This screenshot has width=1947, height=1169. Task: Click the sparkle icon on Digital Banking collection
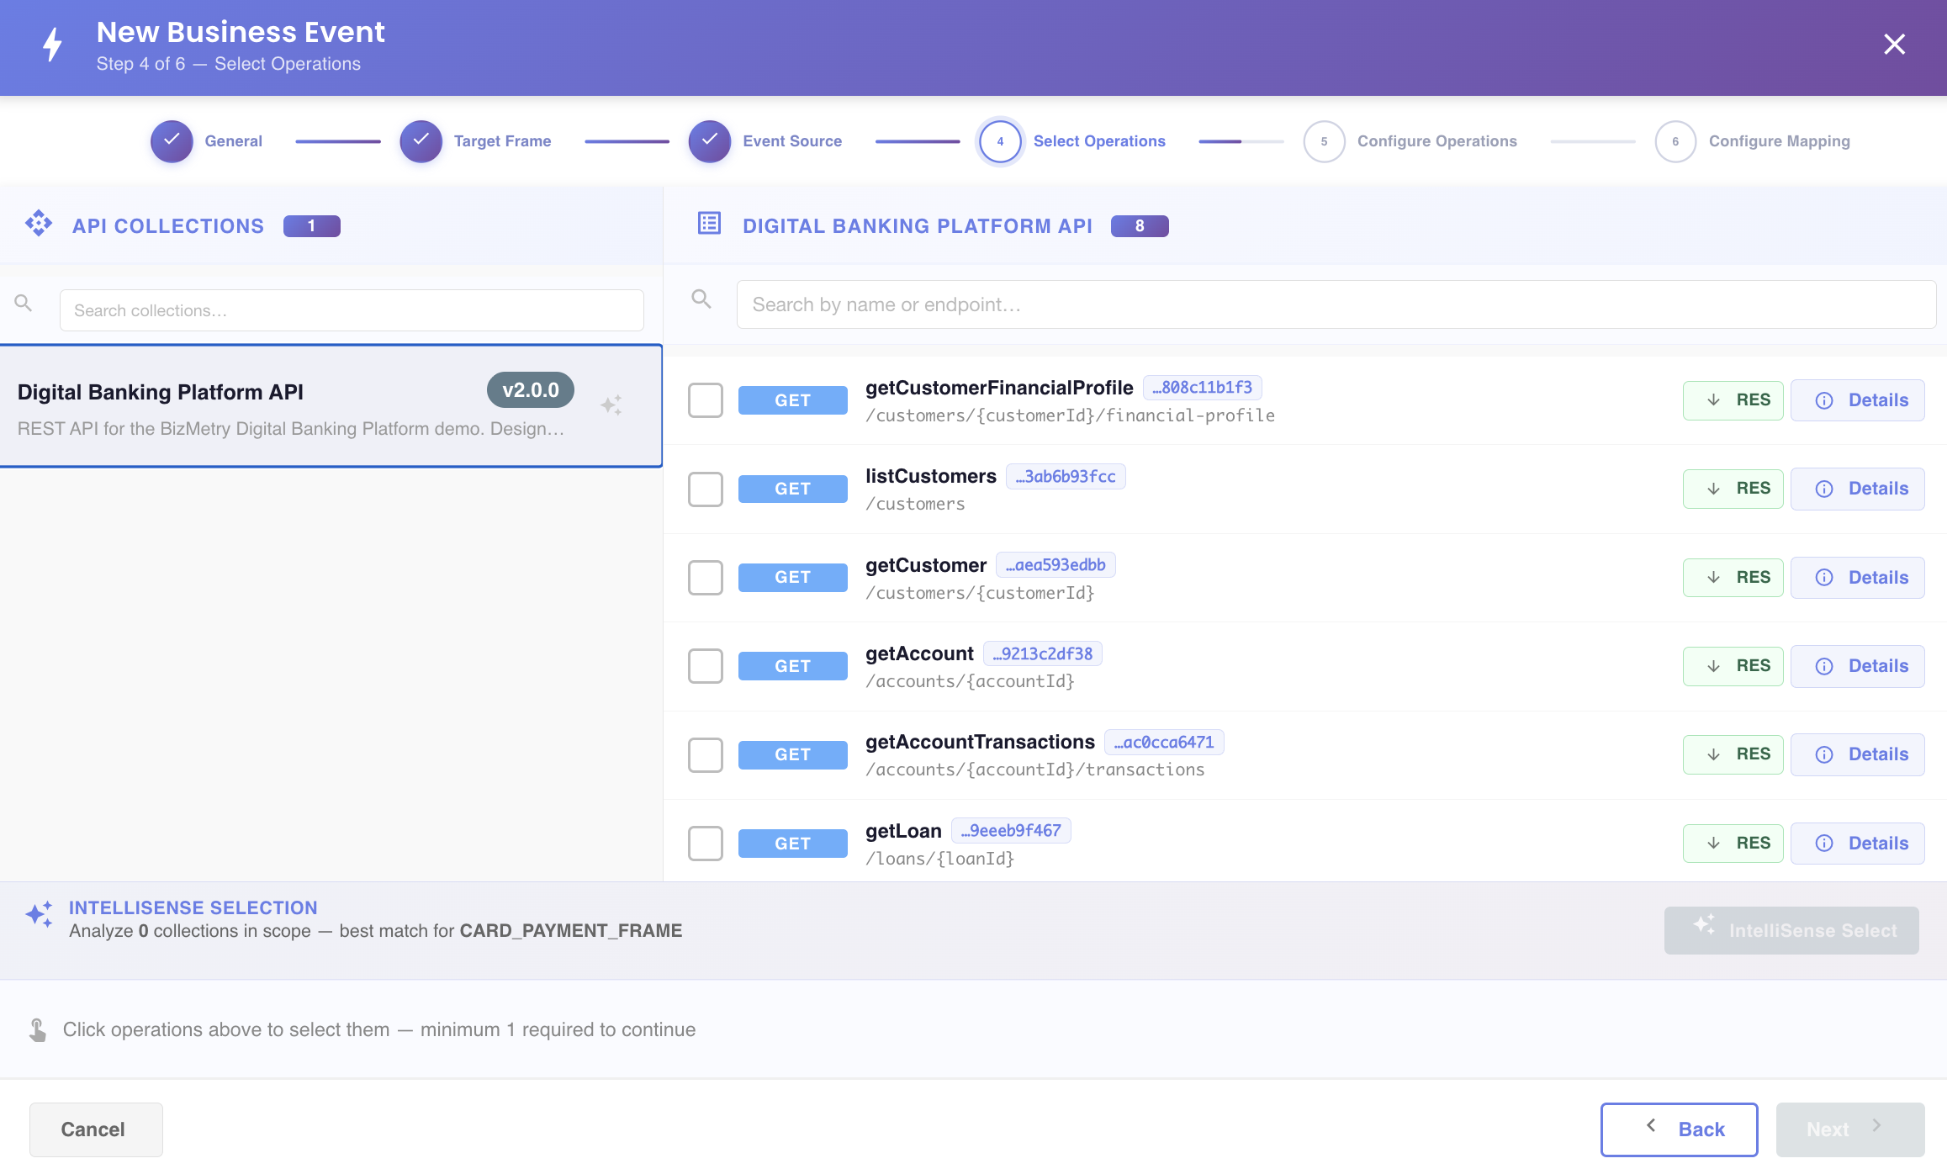pos(611,405)
